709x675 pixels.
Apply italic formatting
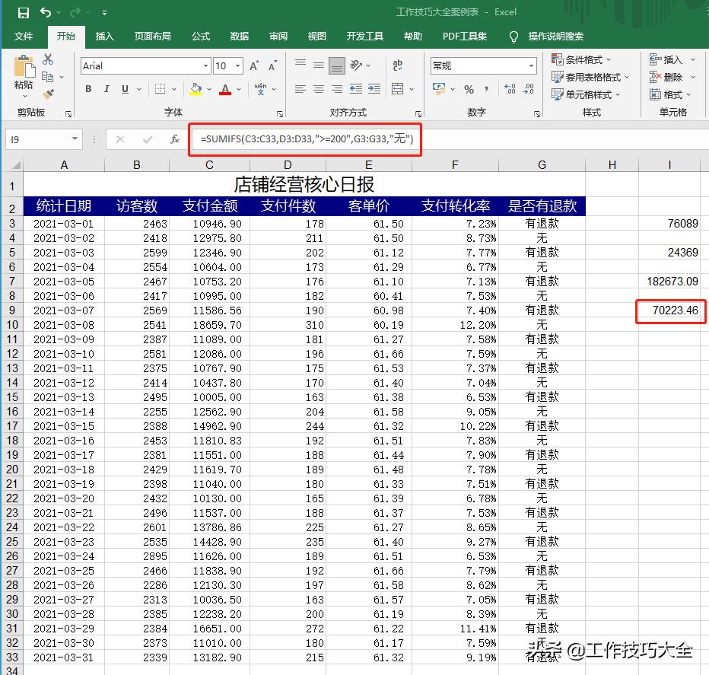[x=107, y=89]
